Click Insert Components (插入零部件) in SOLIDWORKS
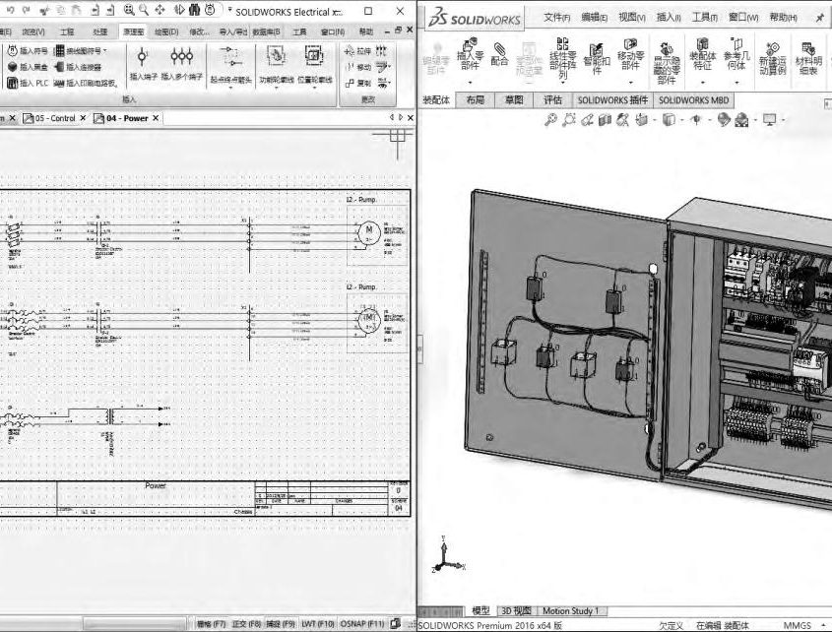Screen dimensions: 832x632 pos(470,55)
